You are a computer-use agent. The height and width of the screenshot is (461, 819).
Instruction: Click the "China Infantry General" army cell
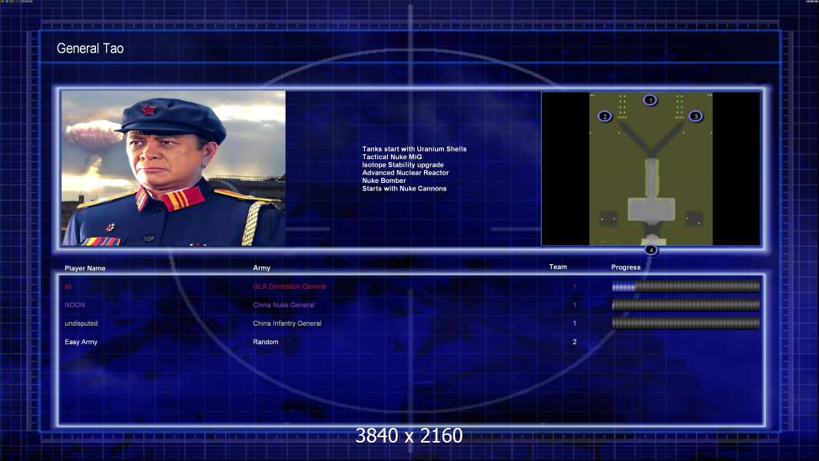point(287,323)
